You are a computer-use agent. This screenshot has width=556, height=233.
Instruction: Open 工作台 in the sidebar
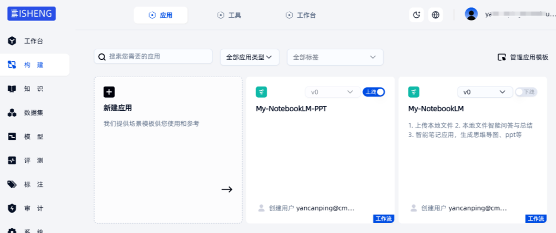pos(35,41)
